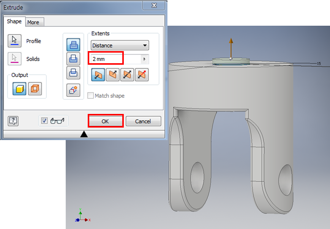Toggle the Match shape checkbox
Viewport: 330px width, 229px height.
coord(90,96)
